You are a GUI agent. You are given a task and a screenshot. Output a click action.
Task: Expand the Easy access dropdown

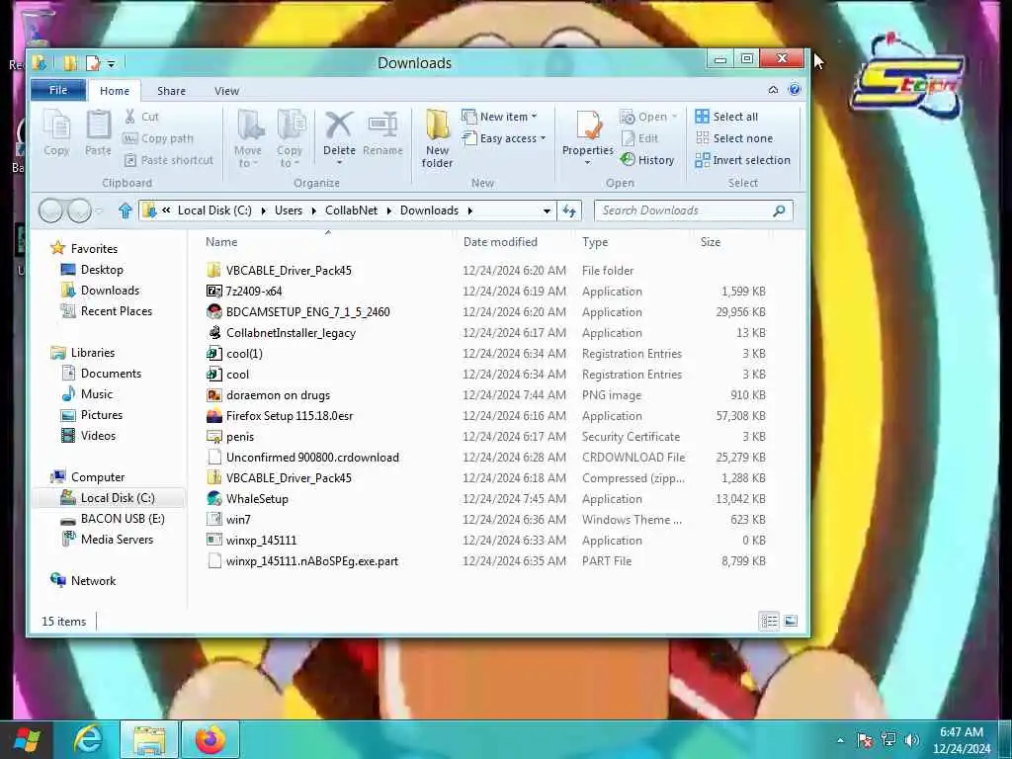504,138
